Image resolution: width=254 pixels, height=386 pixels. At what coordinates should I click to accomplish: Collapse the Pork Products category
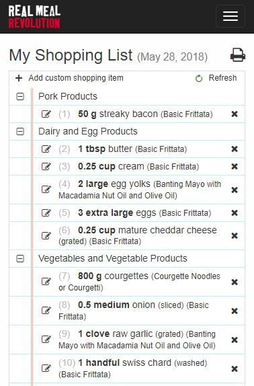(x=20, y=96)
